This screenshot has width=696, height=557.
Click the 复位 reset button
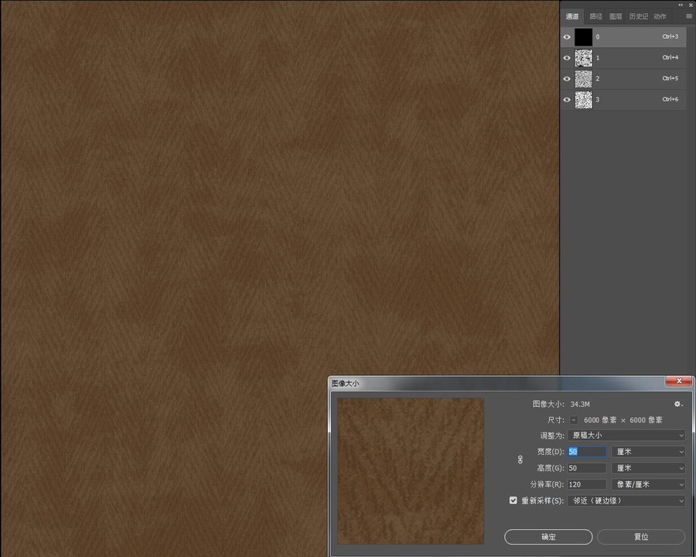[641, 537]
